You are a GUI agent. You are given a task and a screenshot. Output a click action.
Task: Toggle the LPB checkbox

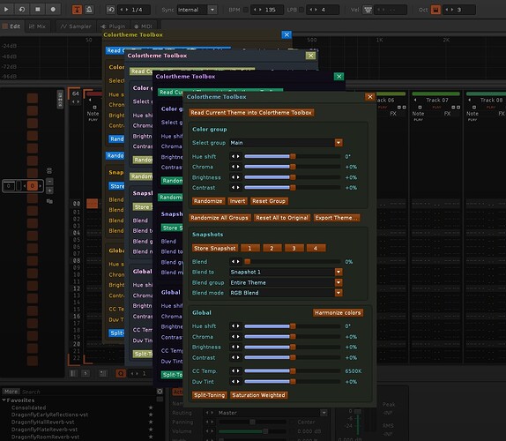pyautogui.click(x=301, y=10)
